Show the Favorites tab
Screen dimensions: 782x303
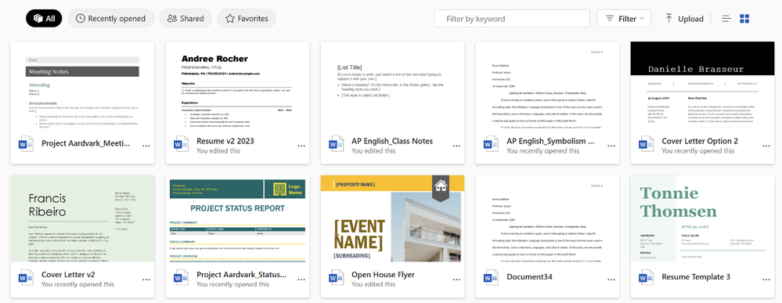[x=247, y=19]
